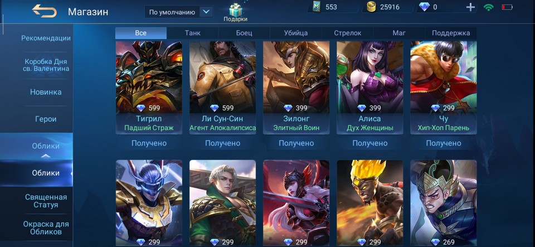Tap the blue ticket currency icon
This screenshot has height=247, width=535.
click(x=317, y=7)
